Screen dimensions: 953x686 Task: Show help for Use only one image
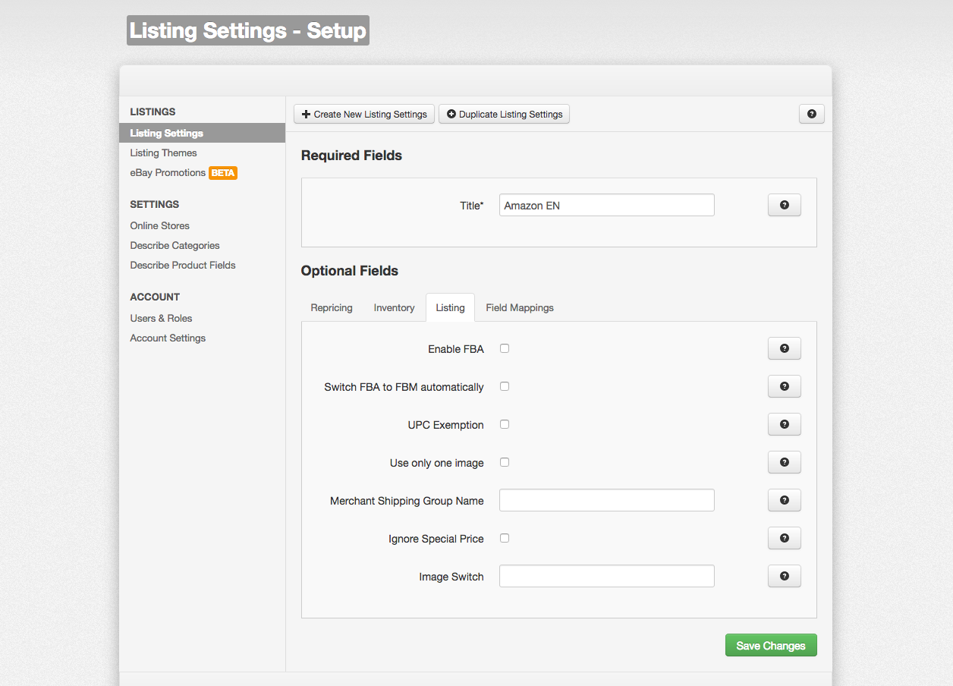(x=785, y=462)
